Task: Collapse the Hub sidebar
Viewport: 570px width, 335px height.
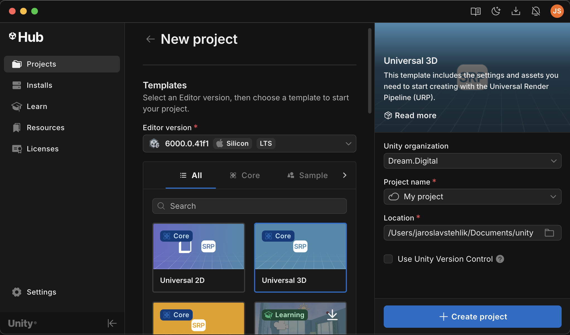Action: pos(112,323)
